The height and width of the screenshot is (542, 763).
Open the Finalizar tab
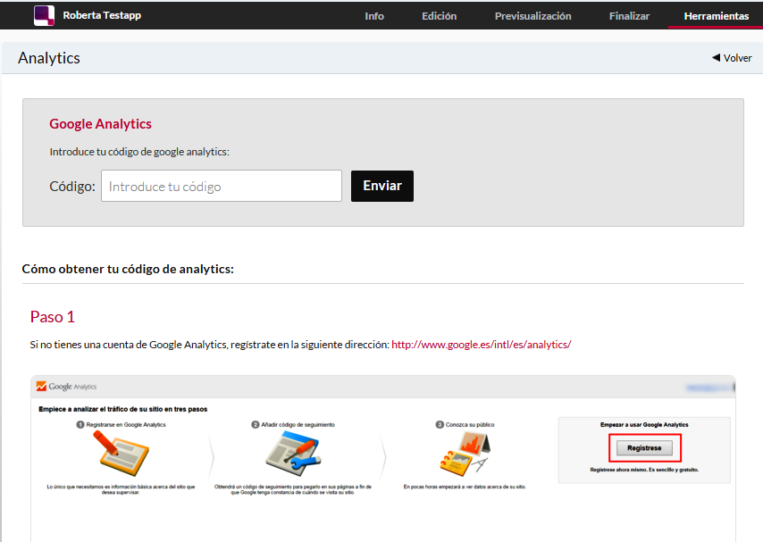629,16
